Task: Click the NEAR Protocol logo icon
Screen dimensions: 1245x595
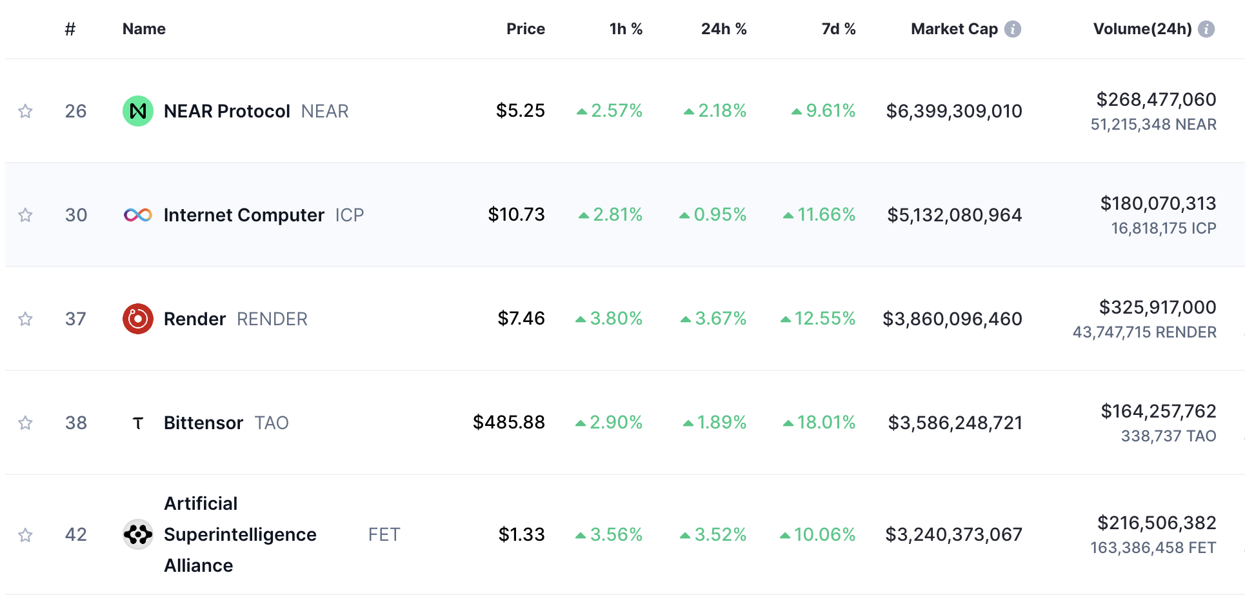Action: pos(137,111)
